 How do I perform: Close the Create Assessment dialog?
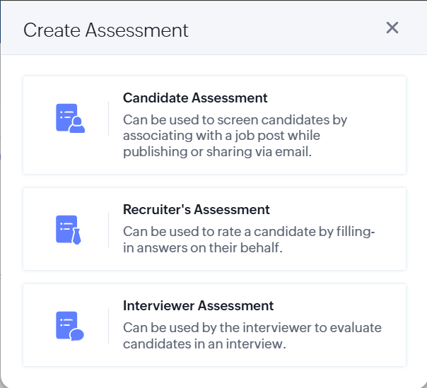pos(392,28)
